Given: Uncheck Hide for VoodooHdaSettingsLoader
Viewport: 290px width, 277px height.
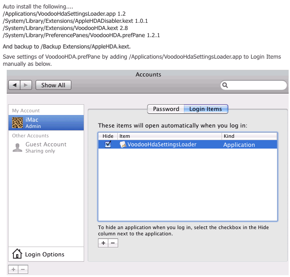Looking at the screenshot, I should click(x=108, y=144).
